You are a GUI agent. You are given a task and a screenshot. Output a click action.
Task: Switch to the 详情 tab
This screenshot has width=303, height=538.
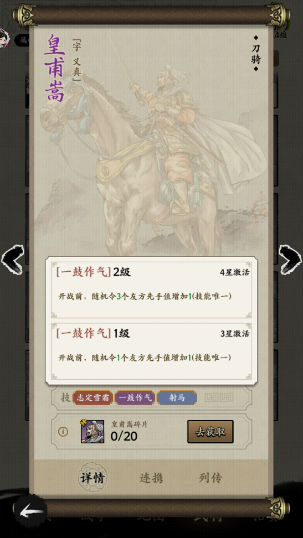click(x=93, y=477)
